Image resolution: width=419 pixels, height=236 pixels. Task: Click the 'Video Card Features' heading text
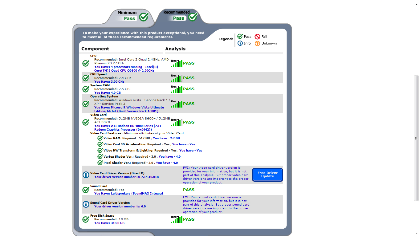106,133
